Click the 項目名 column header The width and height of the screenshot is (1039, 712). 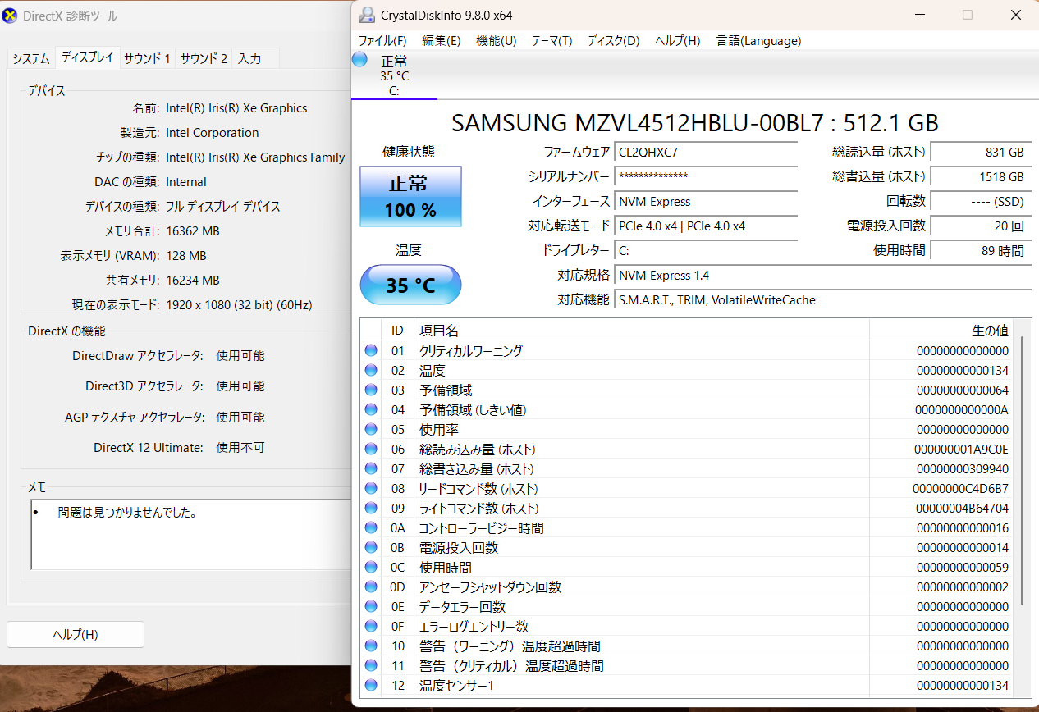(642, 330)
